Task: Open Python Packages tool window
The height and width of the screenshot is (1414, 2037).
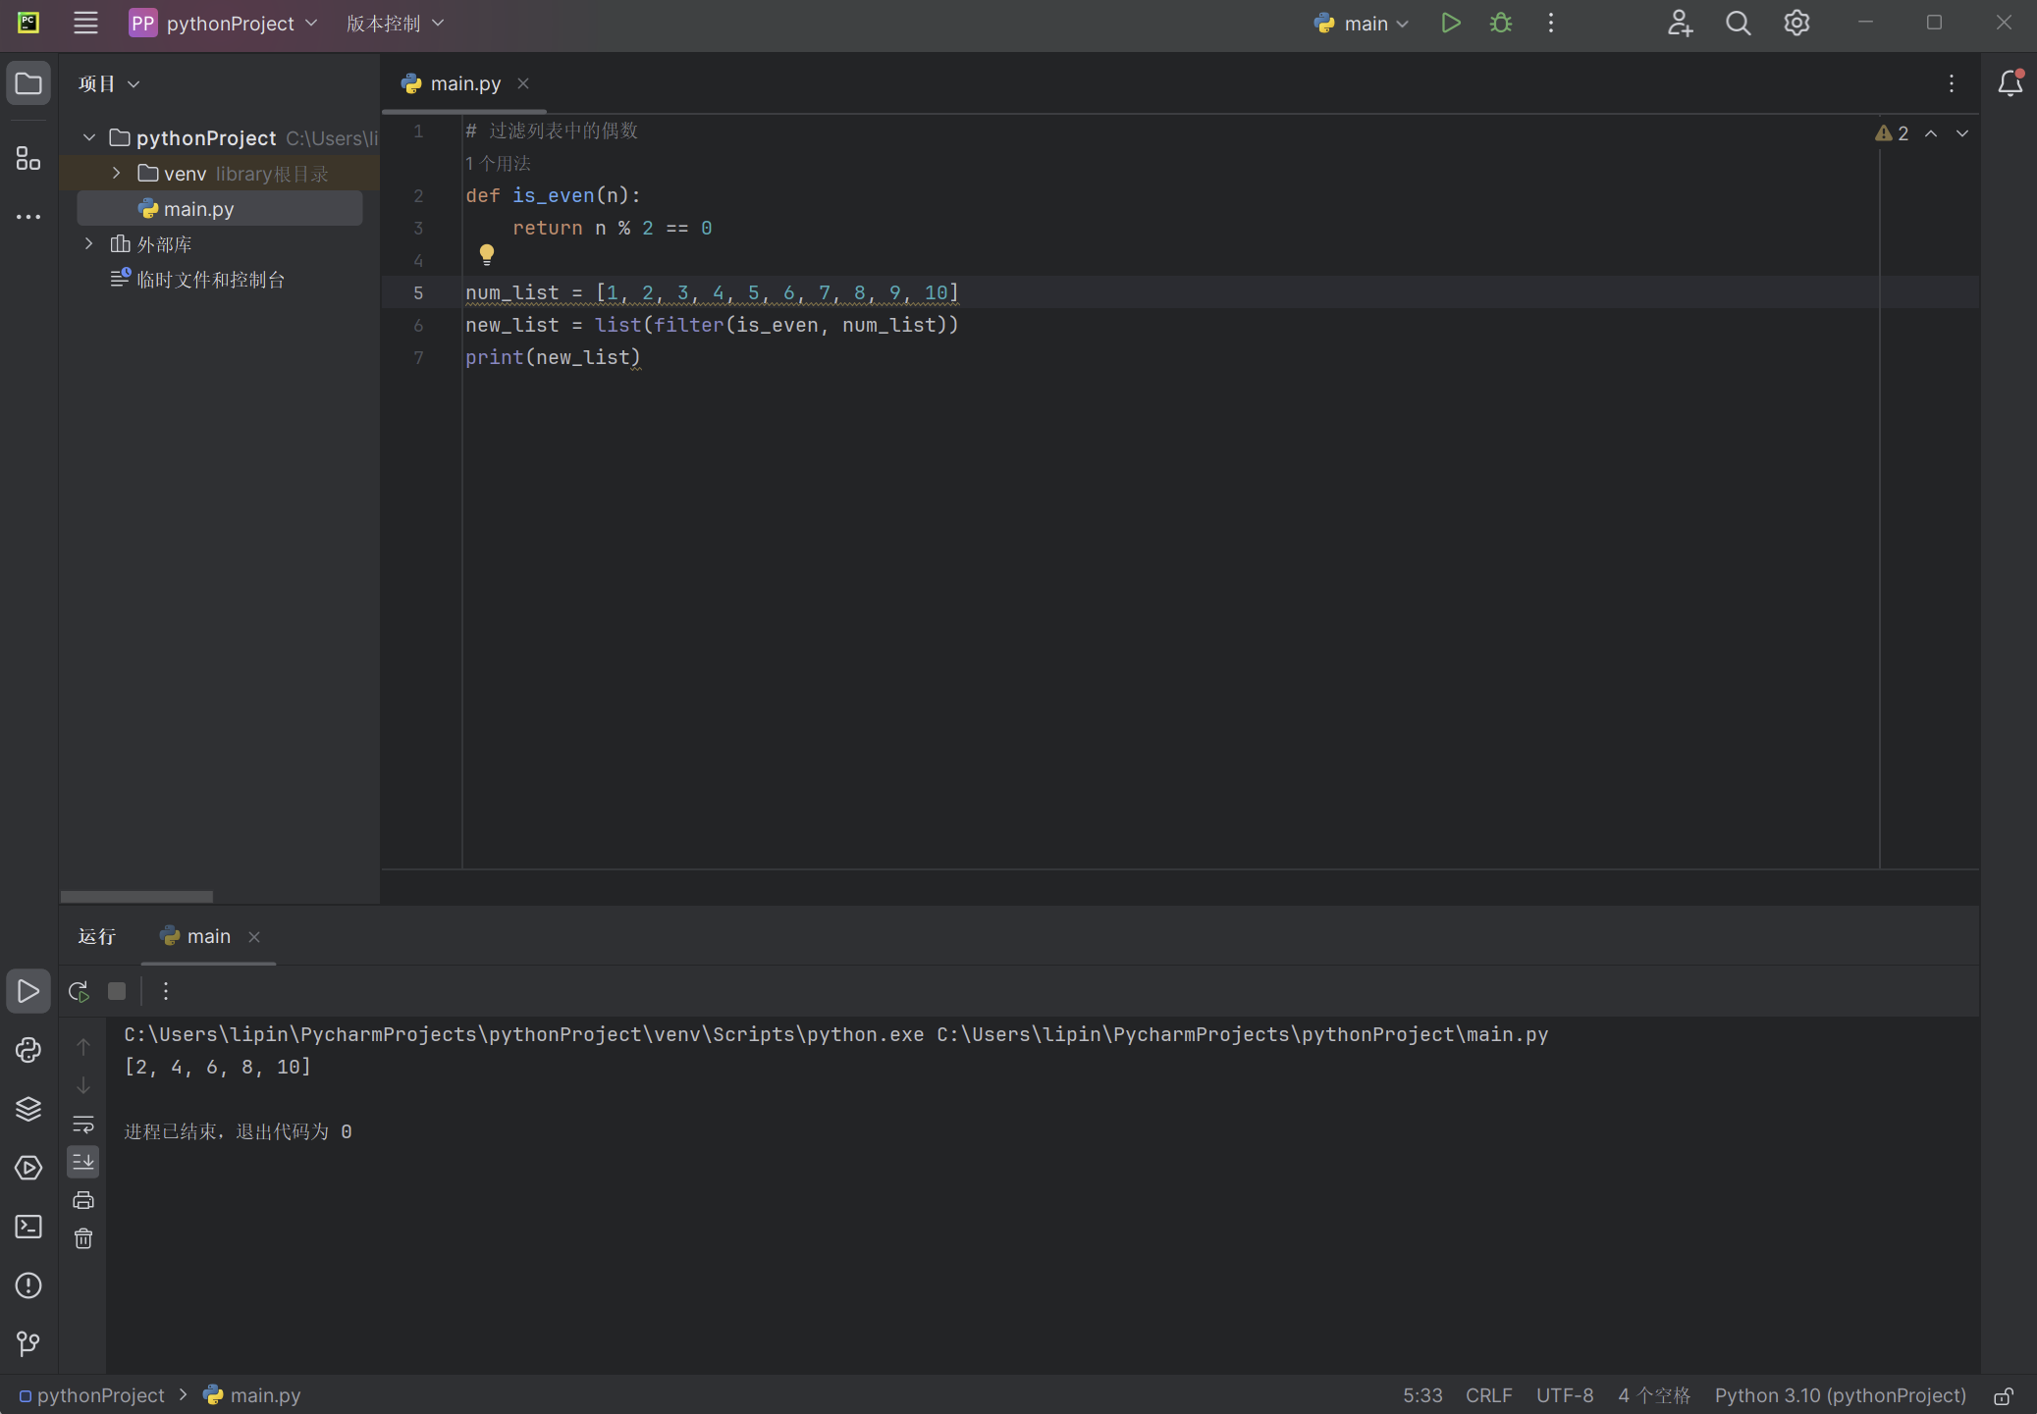Action: [x=28, y=1109]
